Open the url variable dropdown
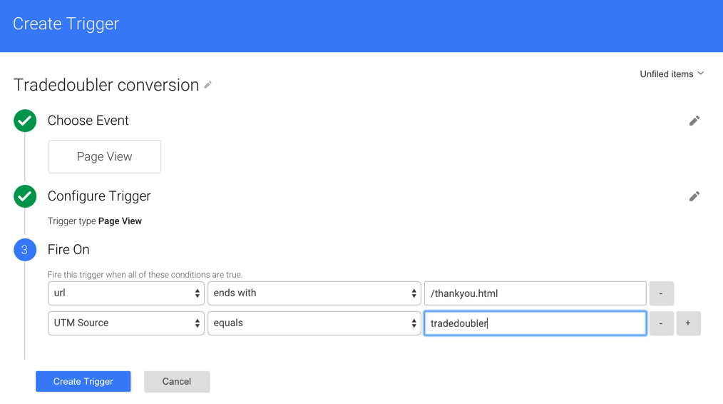723x404 pixels. pos(126,293)
